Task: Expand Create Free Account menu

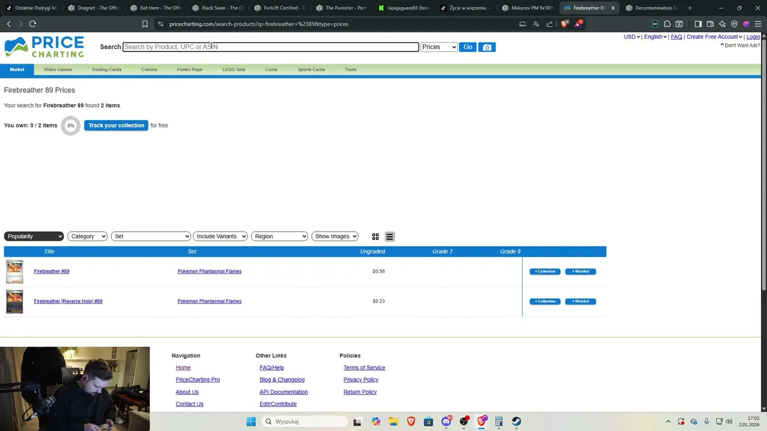Action: [x=714, y=37]
